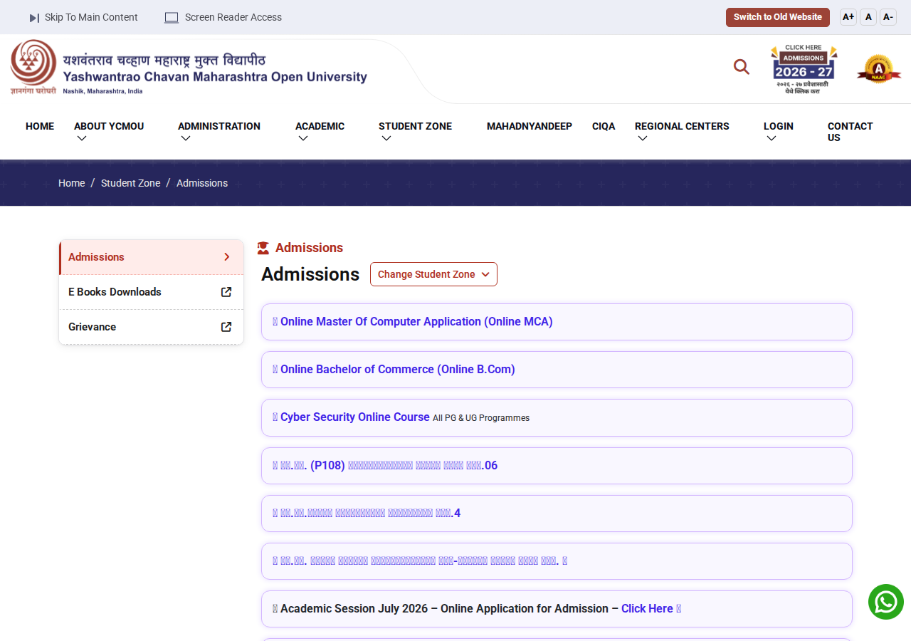Expand the Academic menu chevron

pyautogui.click(x=303, y=138)
